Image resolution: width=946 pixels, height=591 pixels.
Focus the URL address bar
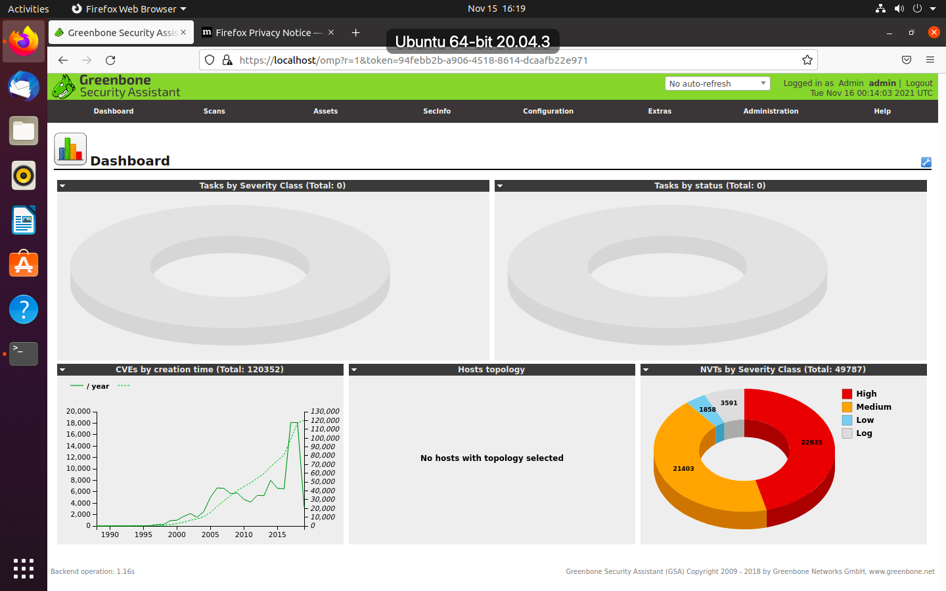tap(508, 60)
